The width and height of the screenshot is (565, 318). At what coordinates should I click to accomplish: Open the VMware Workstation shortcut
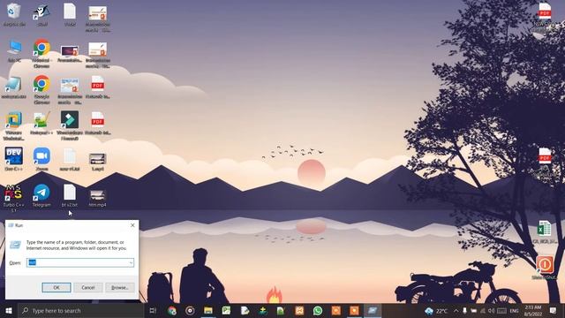click(x=14, y=125)
